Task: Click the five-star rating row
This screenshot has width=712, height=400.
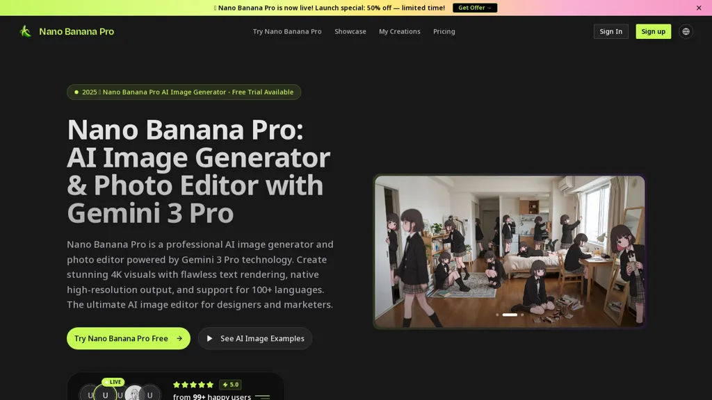Action: point(193,385)
